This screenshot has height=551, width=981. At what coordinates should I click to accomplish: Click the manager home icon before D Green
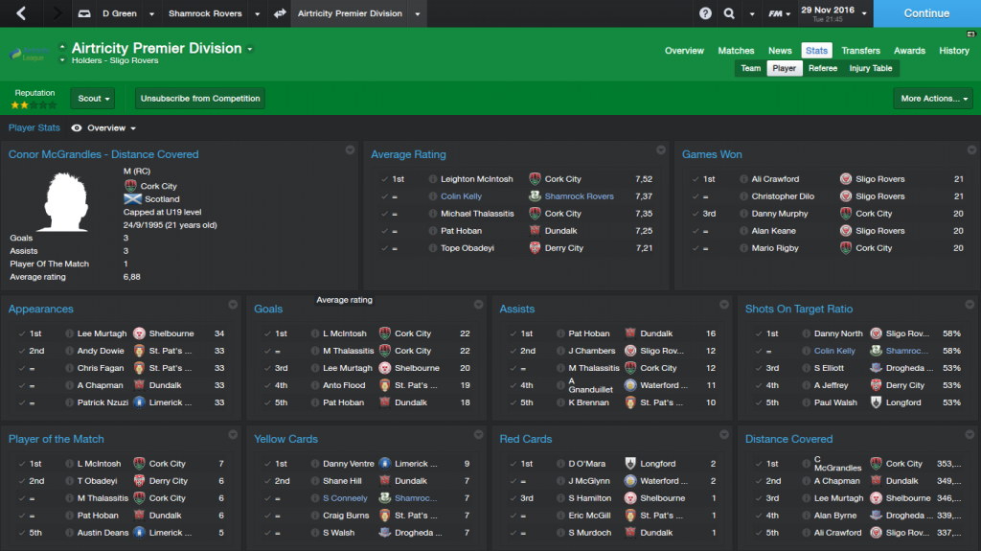(84, 13)
